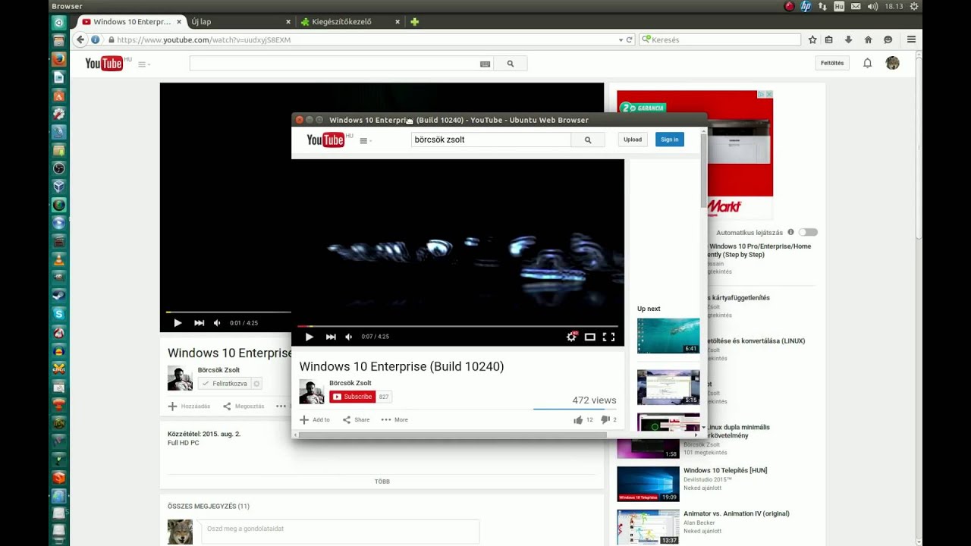Click Megosztás share button

click(x=244, y=406)
